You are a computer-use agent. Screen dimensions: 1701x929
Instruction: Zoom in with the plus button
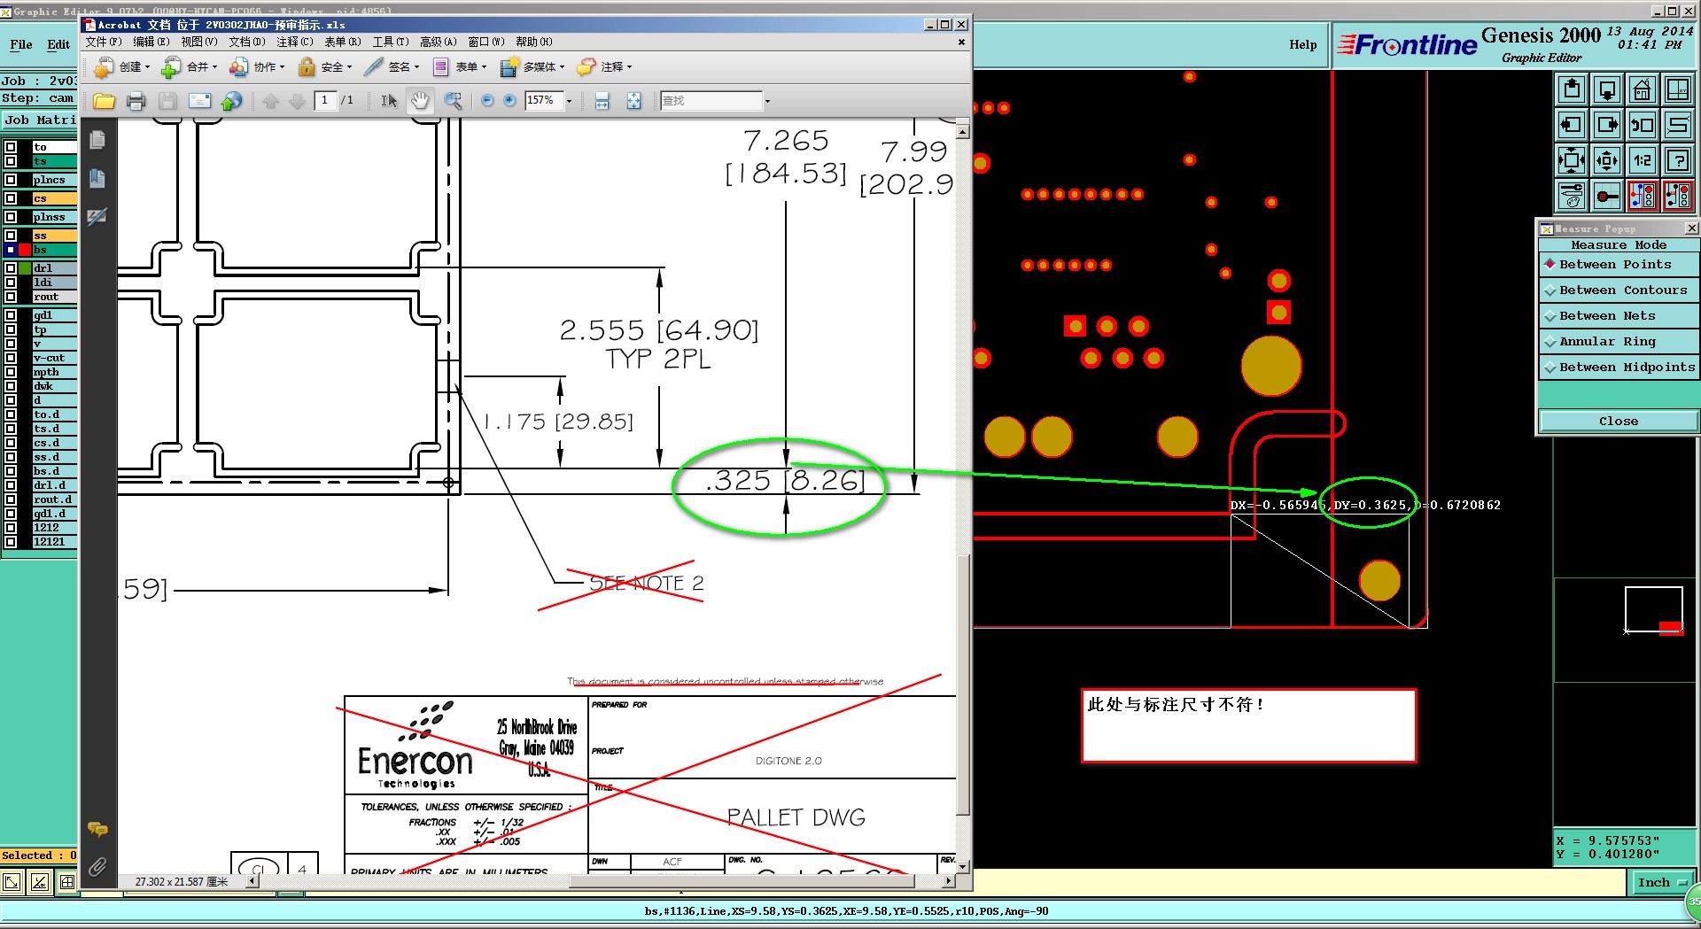click(x=509, y=101)
